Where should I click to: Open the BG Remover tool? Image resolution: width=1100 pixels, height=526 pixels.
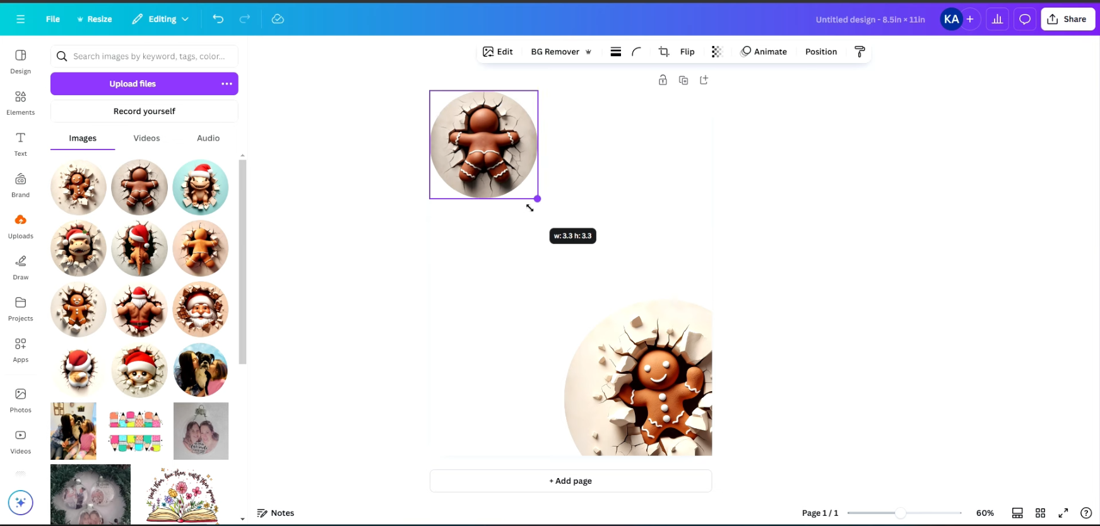click(x=561, y=52)
